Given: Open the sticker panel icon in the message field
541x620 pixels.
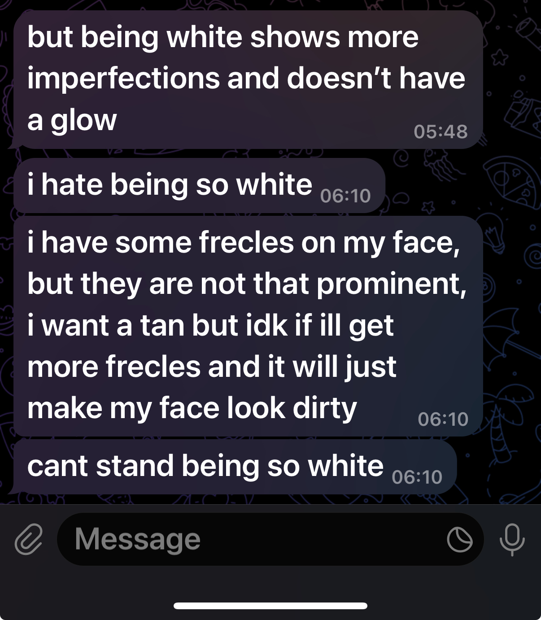Looking at the screenshot, I should tap(459, 539).
